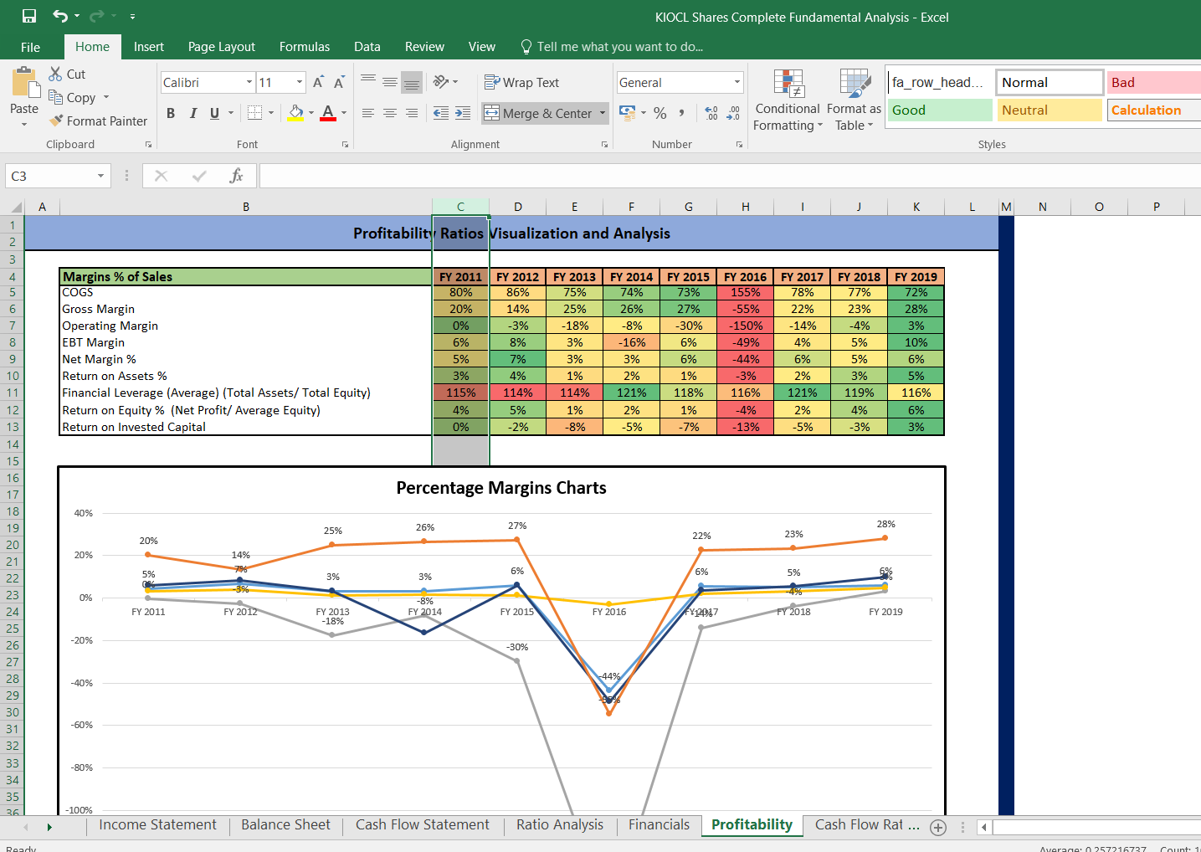
Task: Open the Name Box dropdown arrow
Action: tap(100, 176)
